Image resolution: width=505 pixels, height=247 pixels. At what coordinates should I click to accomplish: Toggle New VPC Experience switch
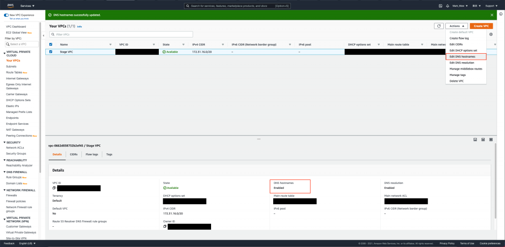6,15
